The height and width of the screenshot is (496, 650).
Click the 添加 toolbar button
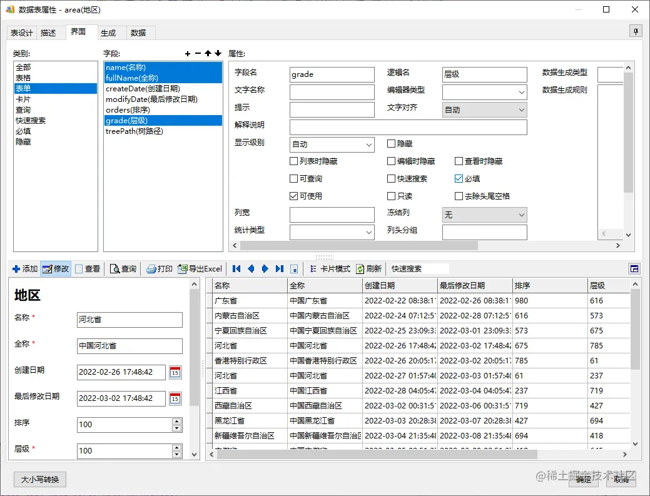(25, 269)
